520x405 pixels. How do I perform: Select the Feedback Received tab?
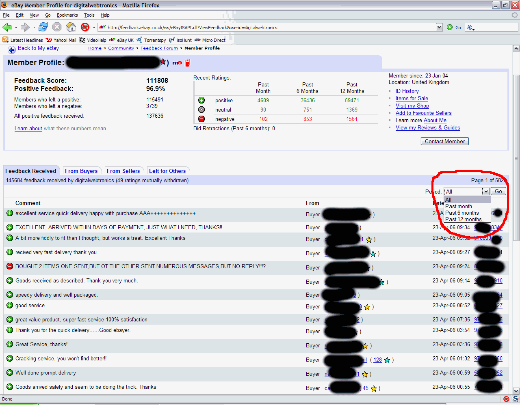click(31, 171)
